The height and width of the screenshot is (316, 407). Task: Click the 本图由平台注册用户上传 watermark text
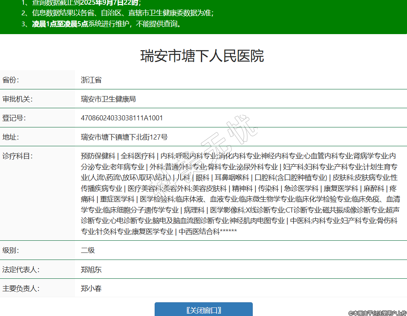(377, 313)
